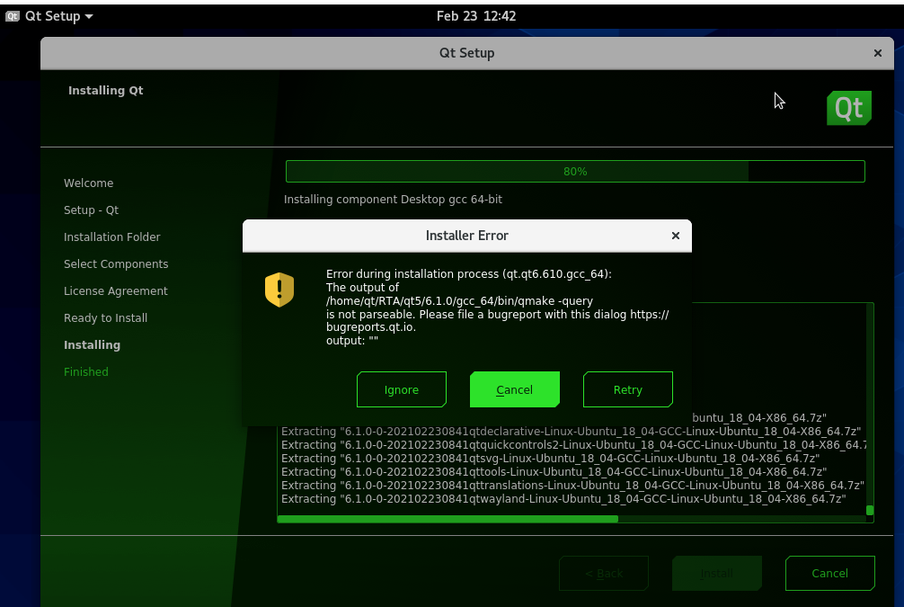Click the qmake -query path in error
Image resolution: width=904 pixels, height=607 pixels.
[x=459, y=300]
